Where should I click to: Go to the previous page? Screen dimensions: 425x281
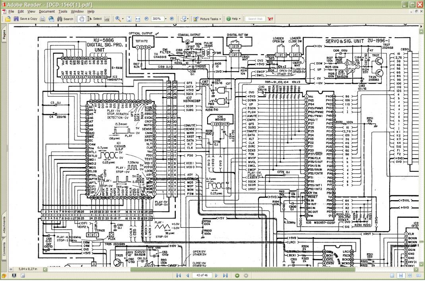click(187, 275)
